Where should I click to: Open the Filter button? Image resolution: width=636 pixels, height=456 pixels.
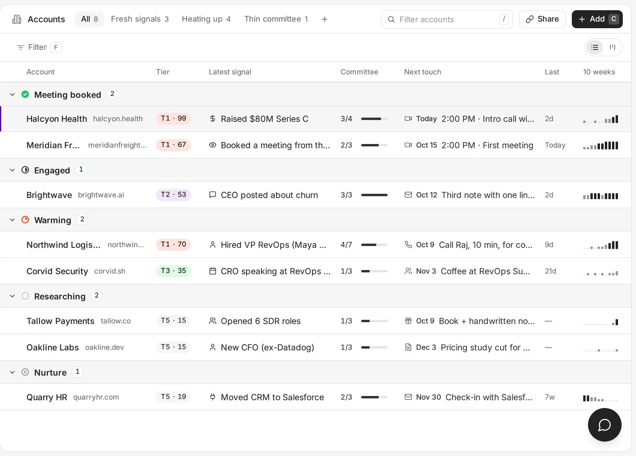(x=39, y=47)
